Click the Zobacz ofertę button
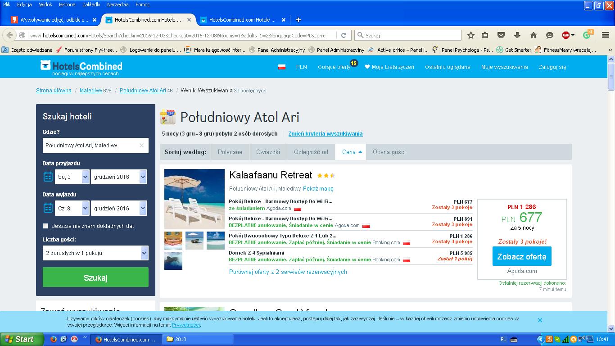The image size is (615, 346). [x=521, y=256]
